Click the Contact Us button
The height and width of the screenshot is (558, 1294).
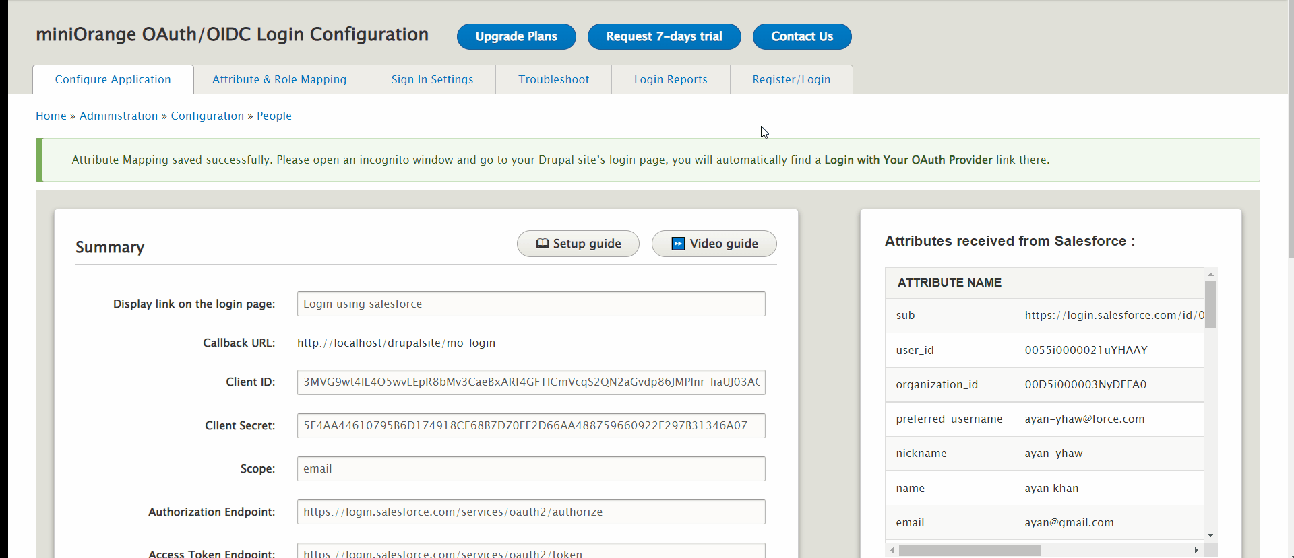click(802, 36)
